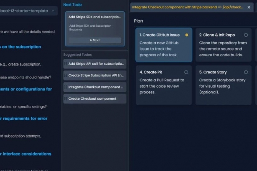Click the play icon in the Start button

(x=91, y=40)
